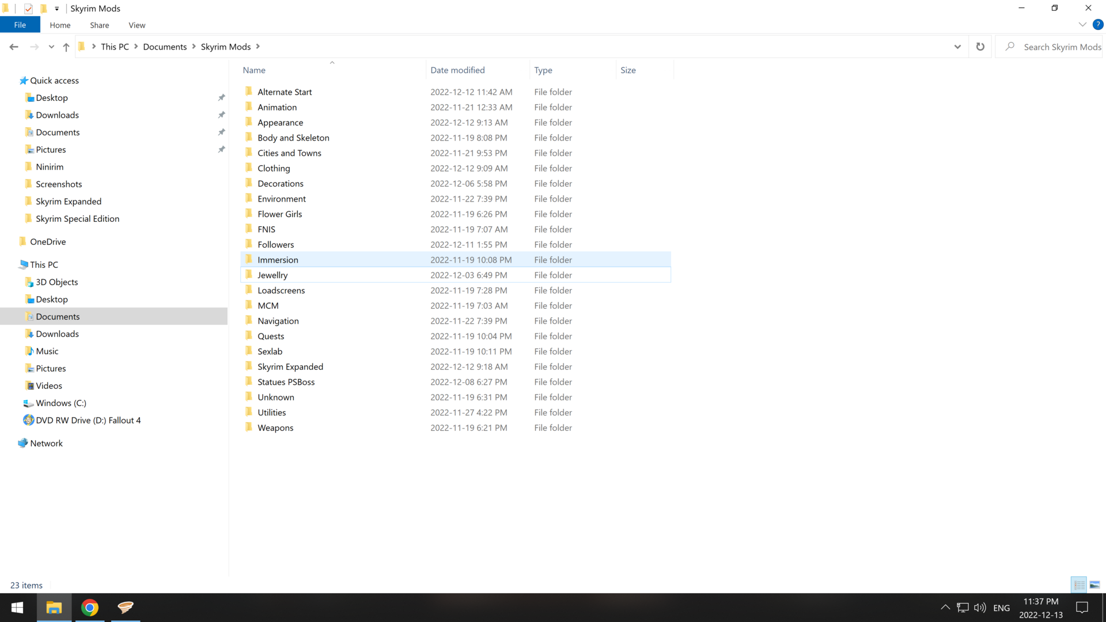1106x622 pixels.
Task: Sort by Type column header
Action: click(573, 70)
